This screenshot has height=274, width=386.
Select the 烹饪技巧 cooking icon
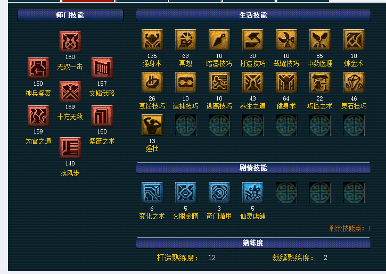(152, 82)
